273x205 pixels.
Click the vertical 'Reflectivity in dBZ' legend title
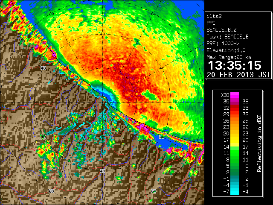point(259,143)
